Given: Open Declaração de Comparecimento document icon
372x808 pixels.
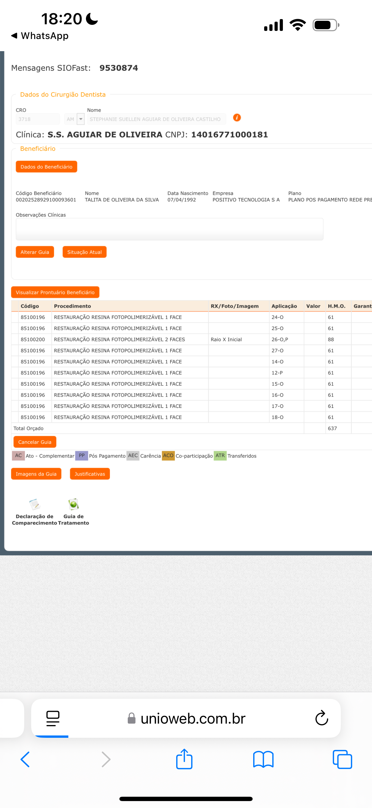Looking at the screenshot, I should pos(34,504).
